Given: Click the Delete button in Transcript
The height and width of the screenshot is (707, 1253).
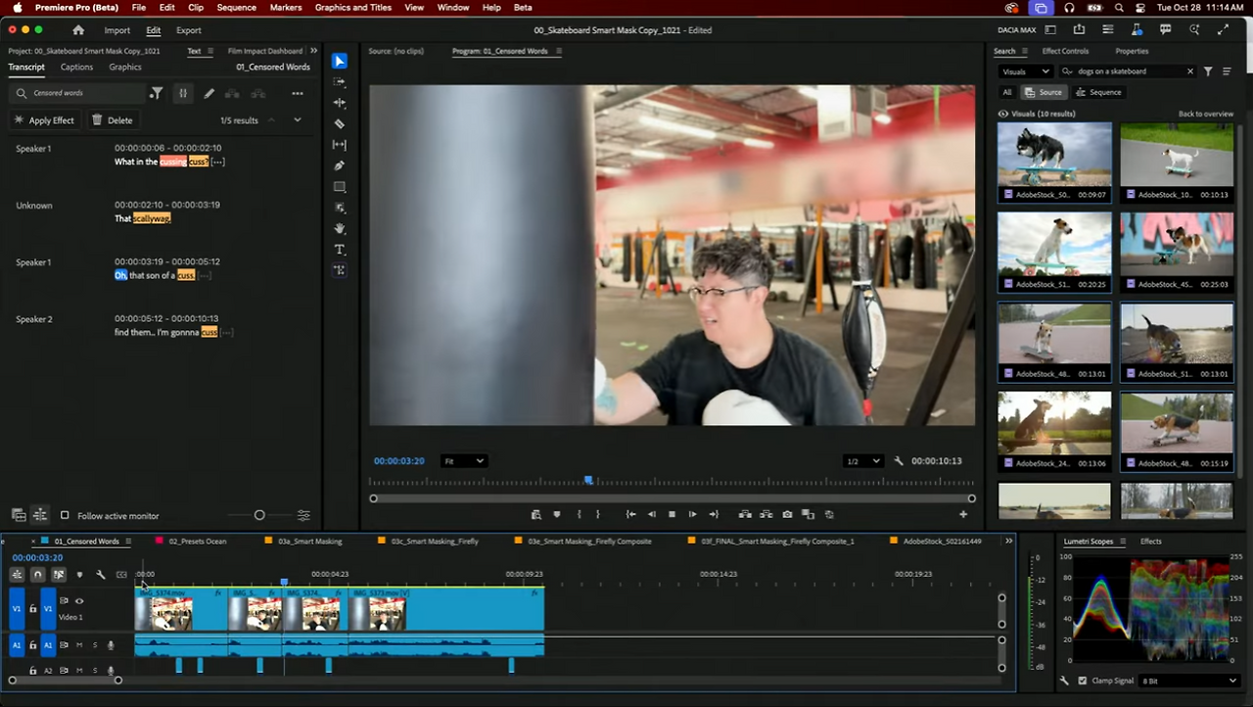Looking at the screenshot, I should 113,120.
